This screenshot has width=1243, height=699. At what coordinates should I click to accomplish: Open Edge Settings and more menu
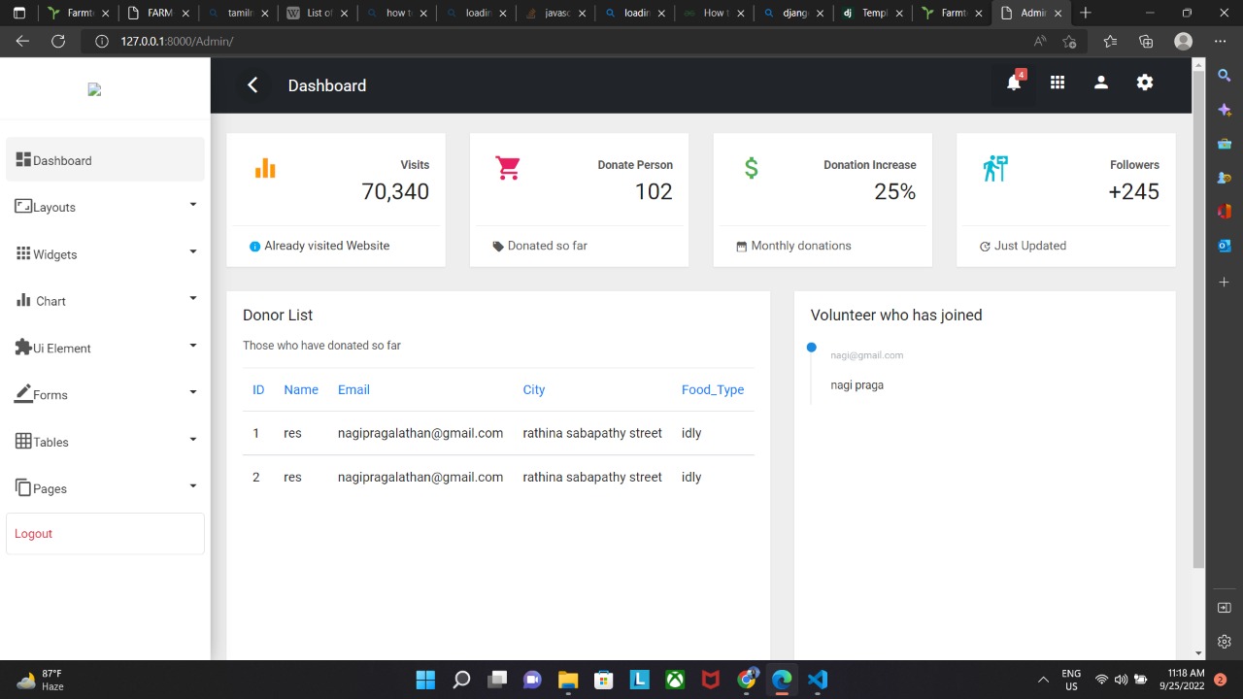[1221, 42]
